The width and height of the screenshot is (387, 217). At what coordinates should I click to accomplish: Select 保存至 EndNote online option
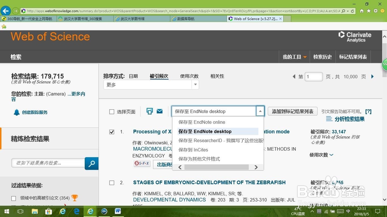202,122
